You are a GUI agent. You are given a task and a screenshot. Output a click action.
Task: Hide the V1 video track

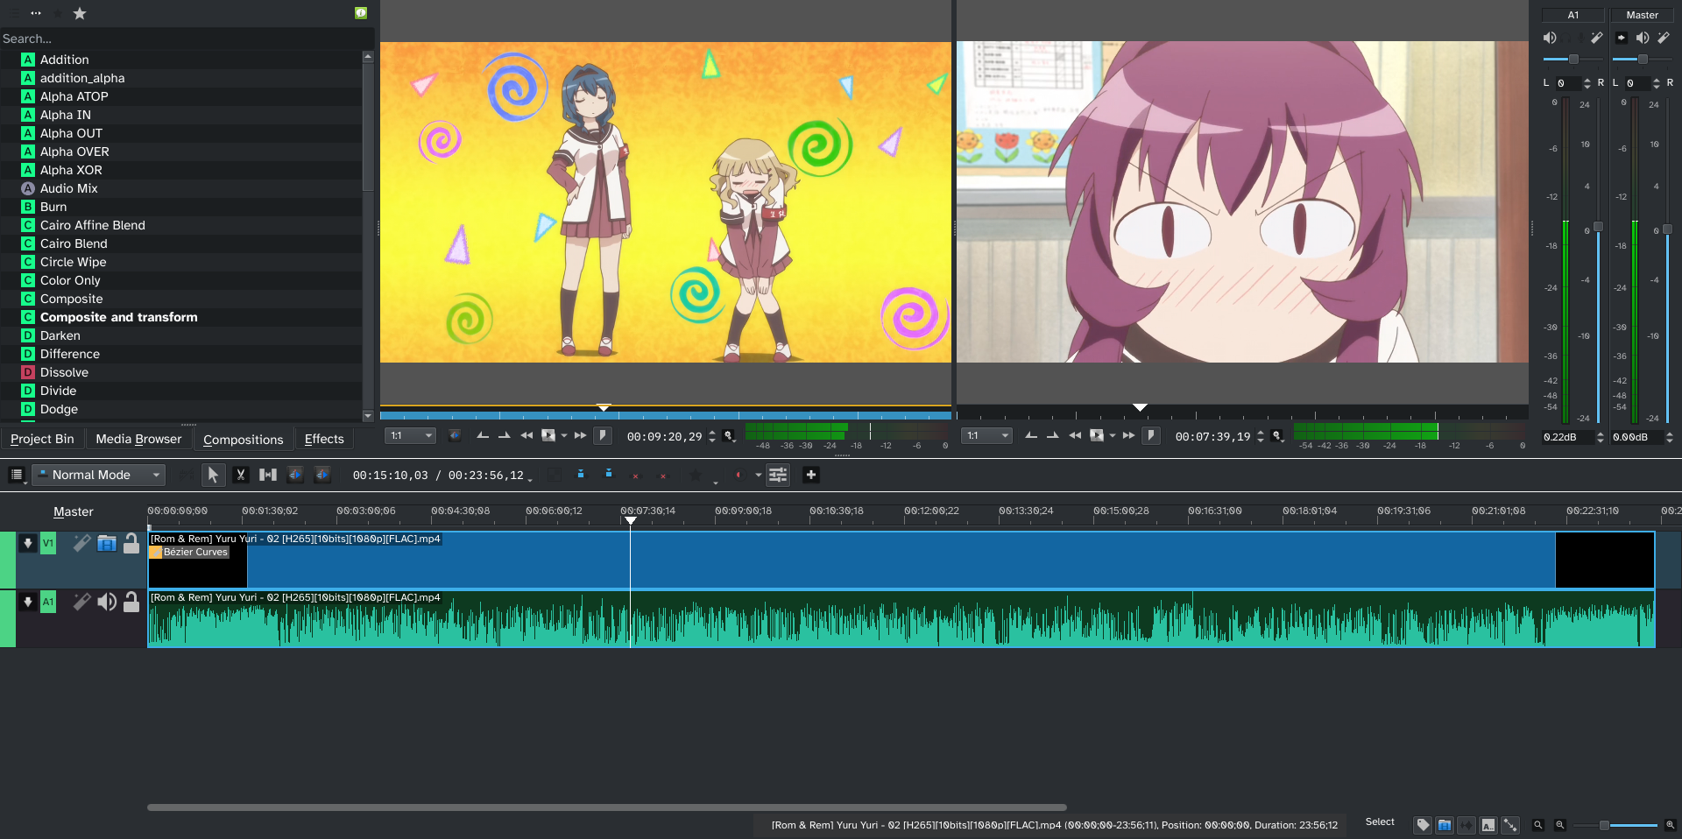point(107,544)
